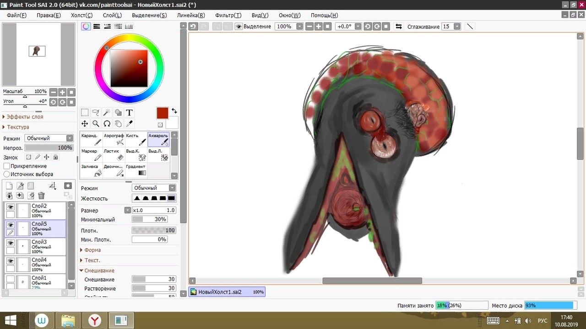The image size is (586, 329).
Task: Adjust the Минимальный size slider
Action: tap(149, 219)
